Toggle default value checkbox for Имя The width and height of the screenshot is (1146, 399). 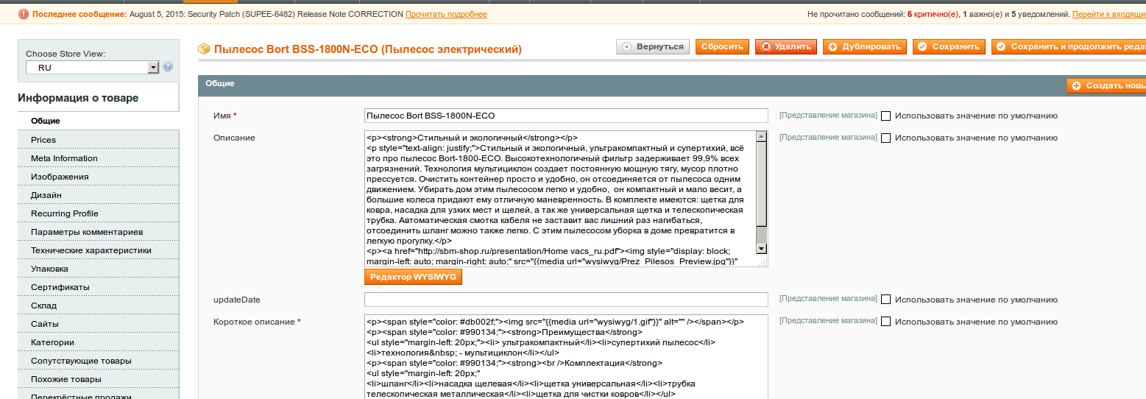click(886, 116)
